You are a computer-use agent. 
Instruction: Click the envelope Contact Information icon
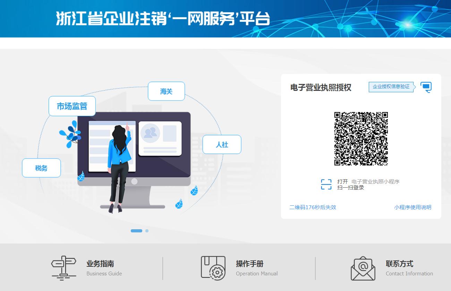pyautogui.click(x=363, y=268)
